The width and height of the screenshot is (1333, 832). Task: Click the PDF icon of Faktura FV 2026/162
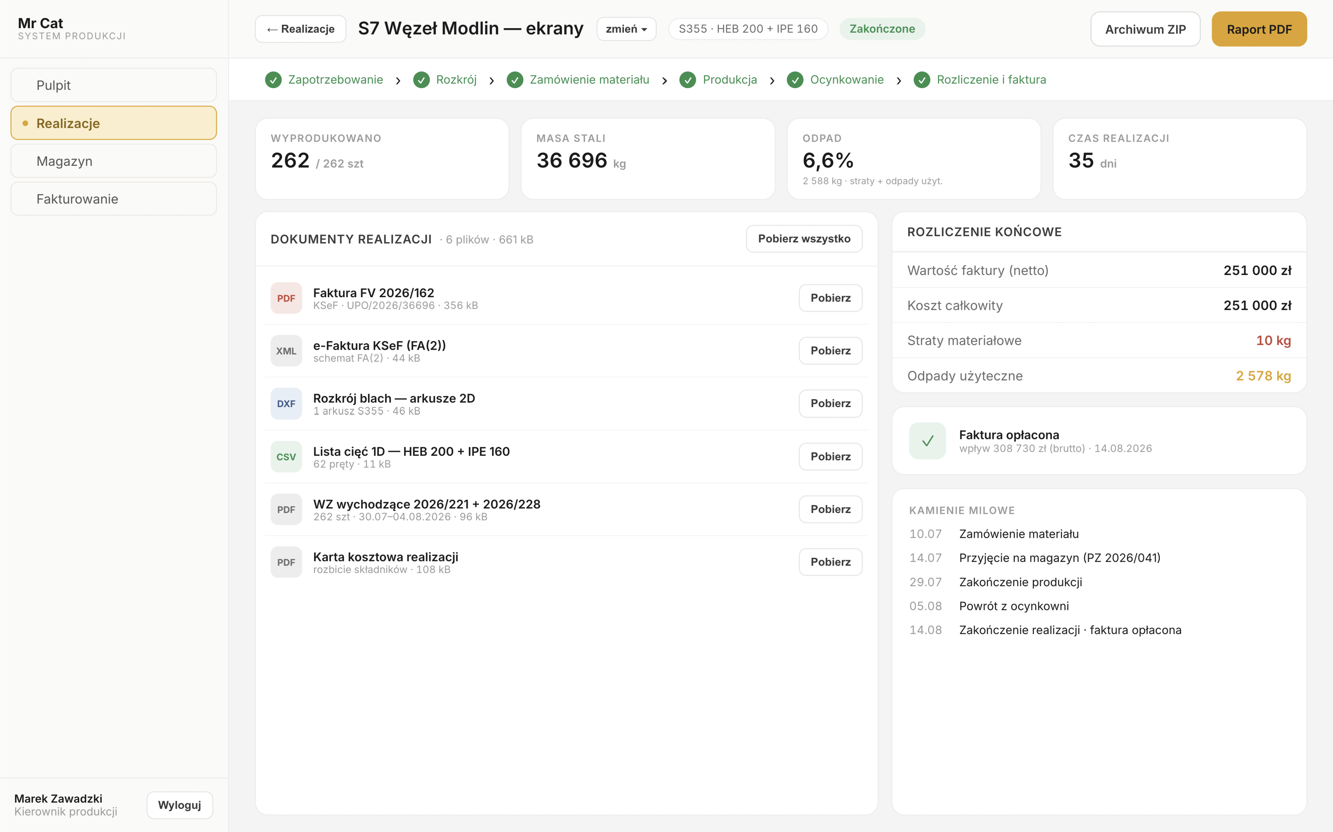[286, 298]
